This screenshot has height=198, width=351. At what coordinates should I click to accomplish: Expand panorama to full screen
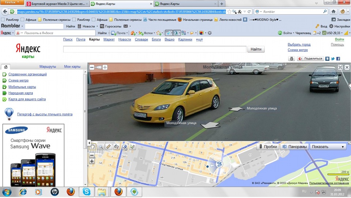click(x=340, y=67)
